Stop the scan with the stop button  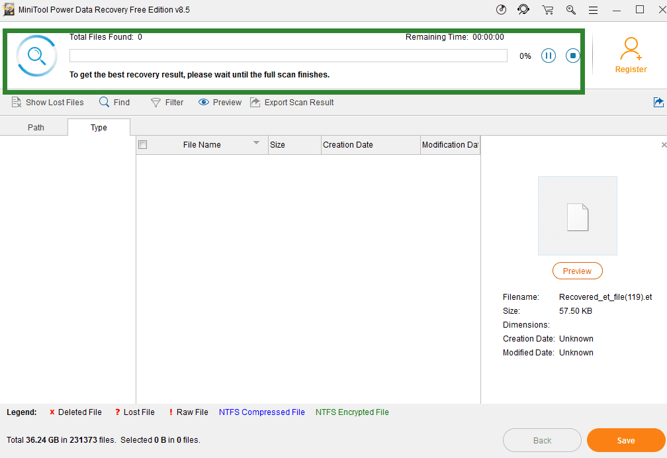572,56
